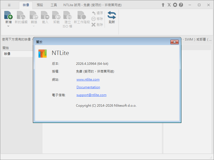Click the 載入 (Load) toolbar icon
The width and height of the screenshot is (214, 160).
[x=45, y=15]
